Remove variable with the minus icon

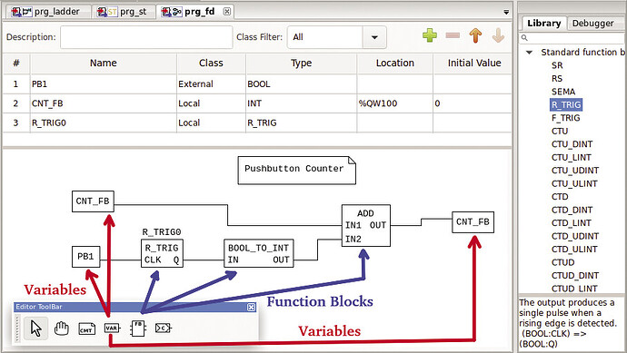[x=453, y=35]
